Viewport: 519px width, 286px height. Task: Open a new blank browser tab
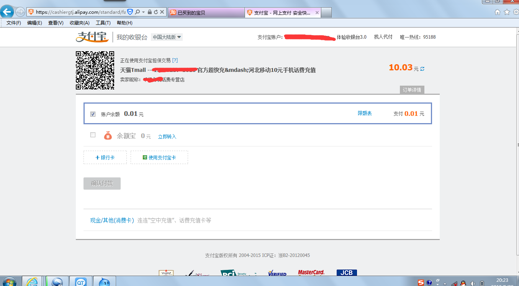[326, 13]
